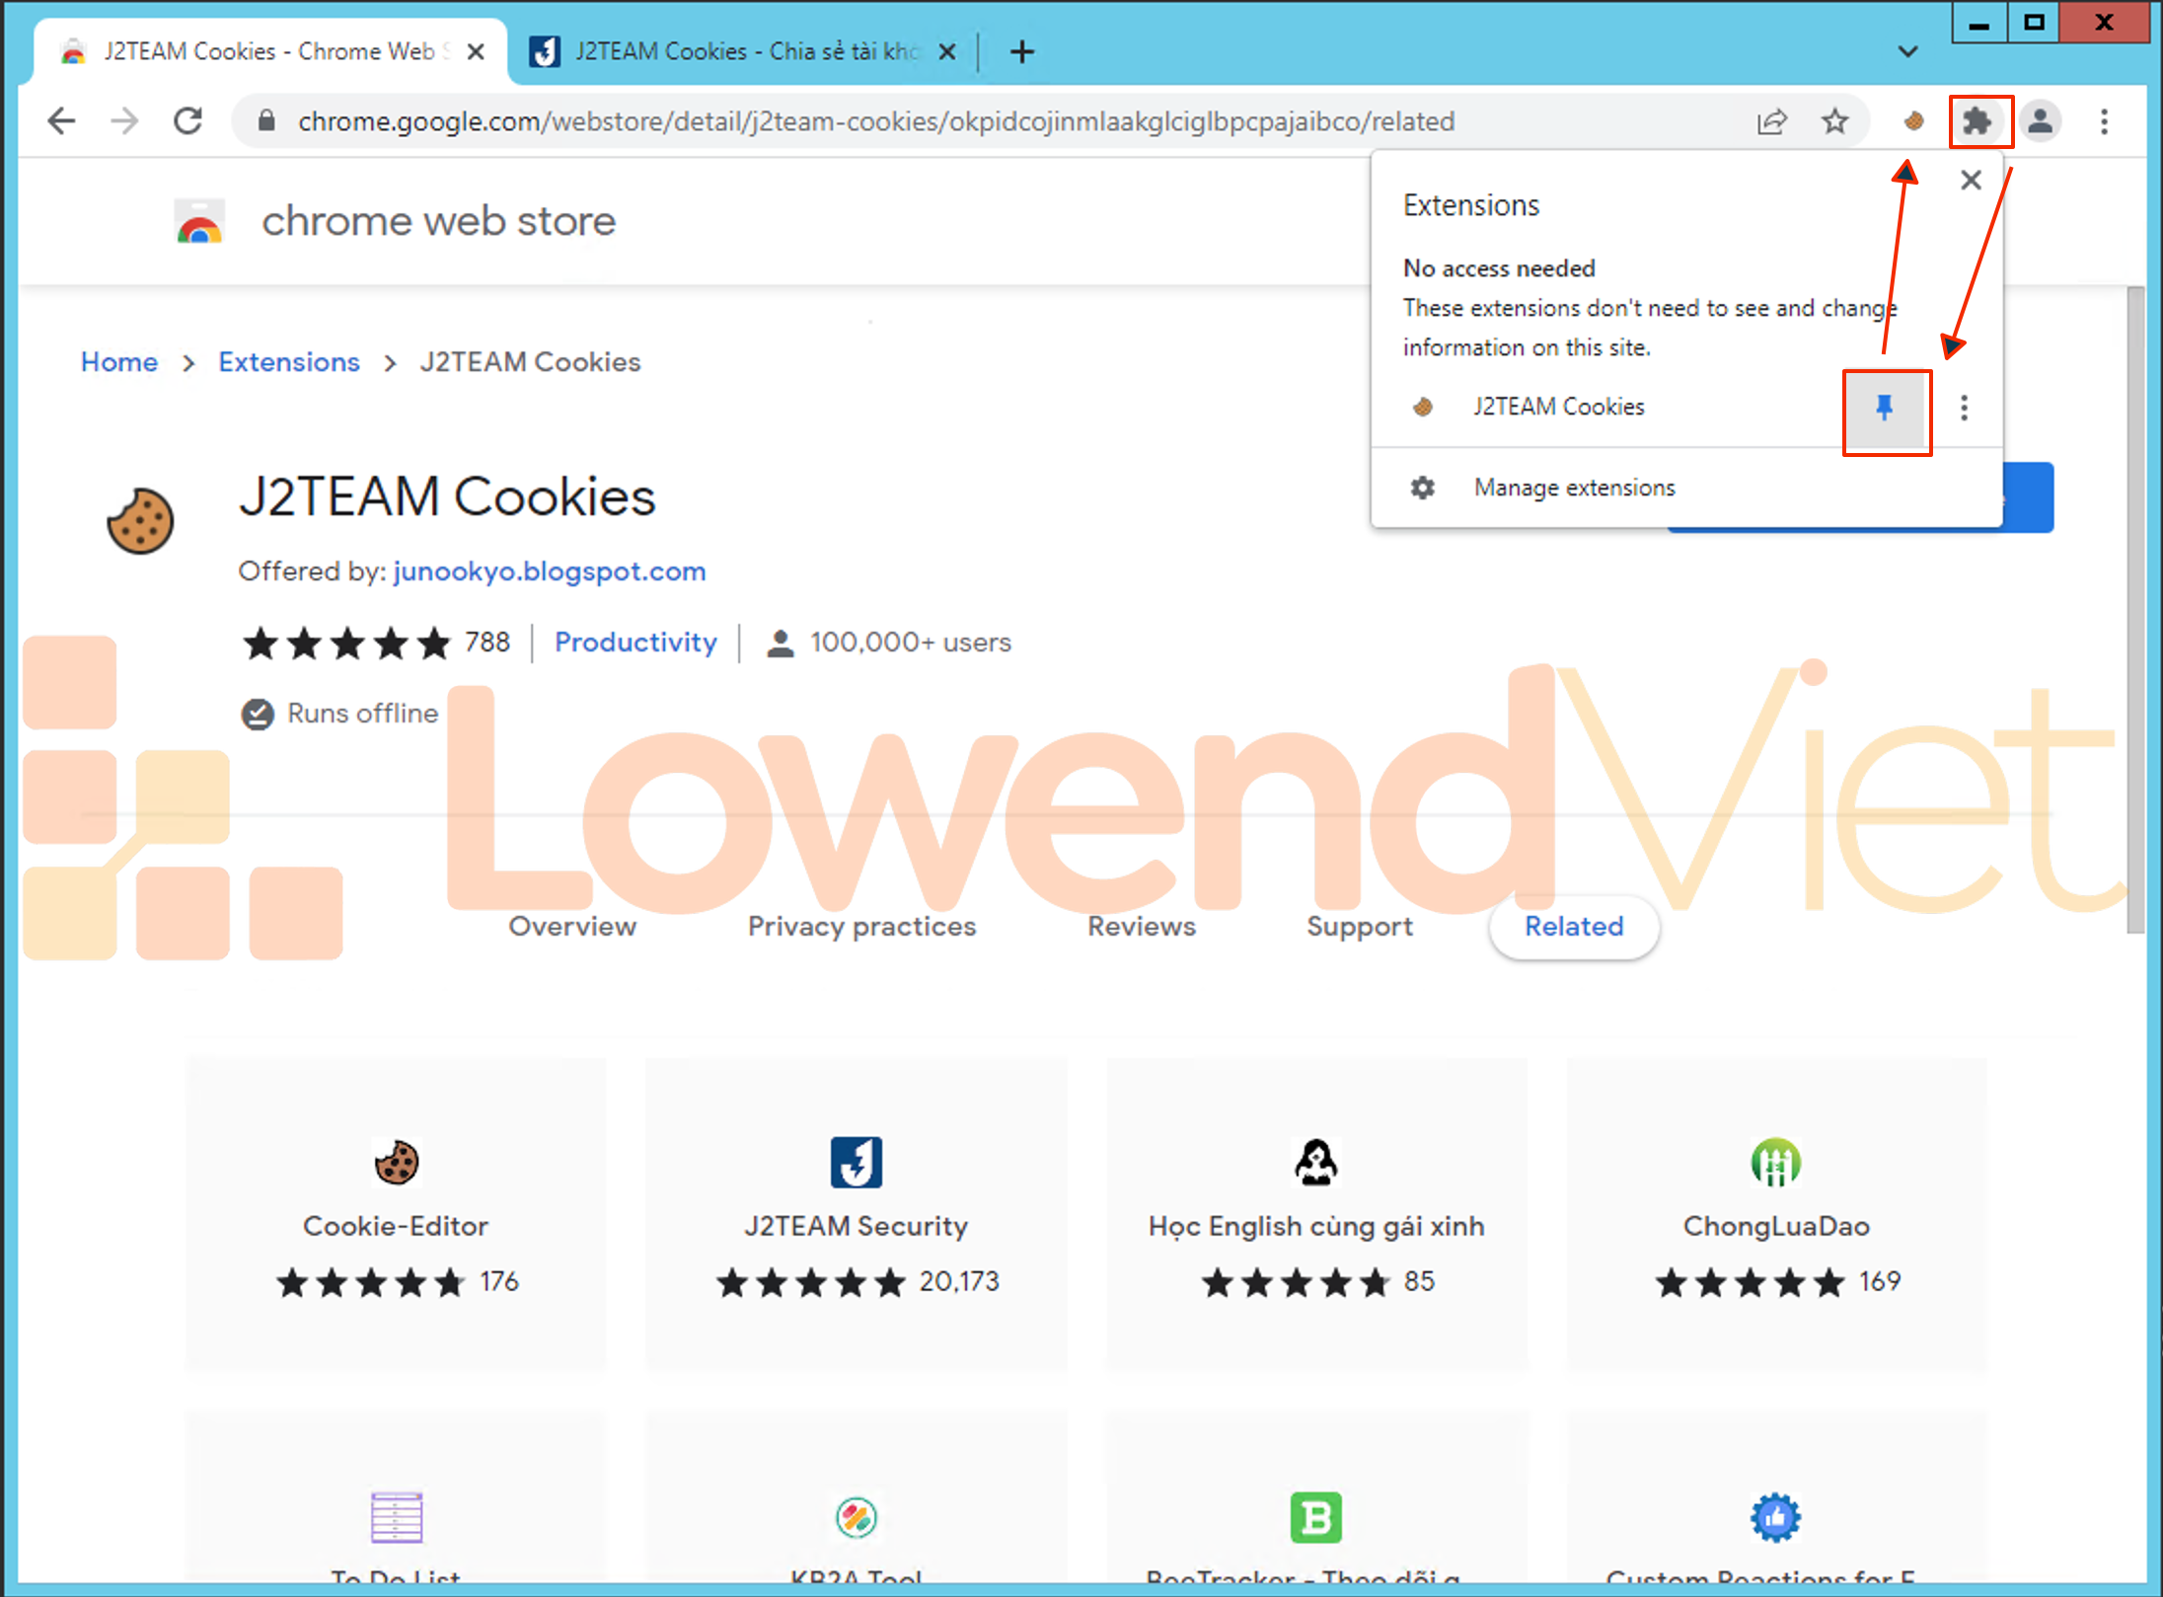Switch to the Reviews tab
This screenshot has height=1597, width=2163.
click(1142, 927)
